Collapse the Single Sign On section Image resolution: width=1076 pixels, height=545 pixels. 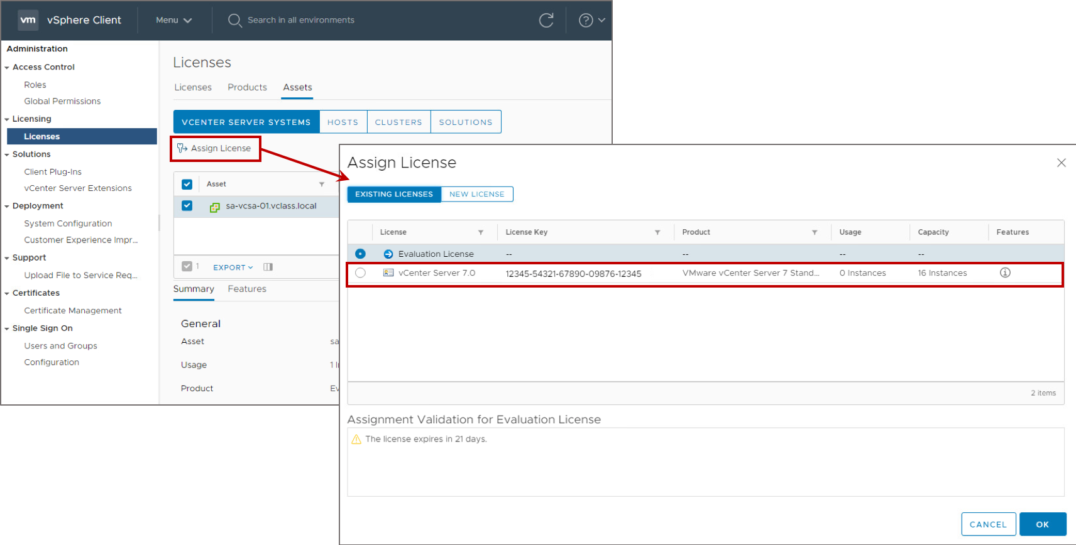coord(7,328)
